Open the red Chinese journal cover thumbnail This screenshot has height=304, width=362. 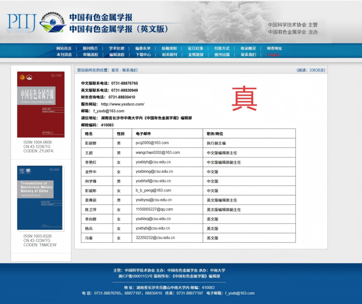click(x=41, y=104)
